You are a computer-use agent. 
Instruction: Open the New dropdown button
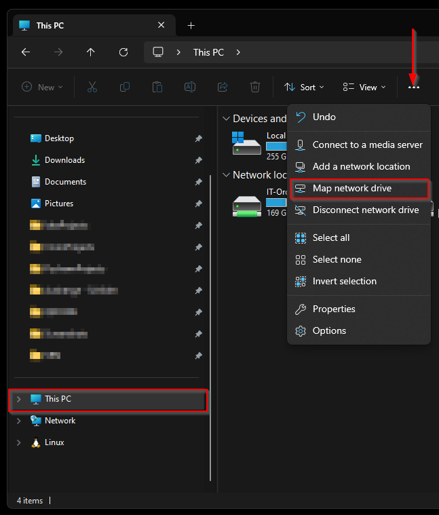pyautogui.click(x=42, y=87)
